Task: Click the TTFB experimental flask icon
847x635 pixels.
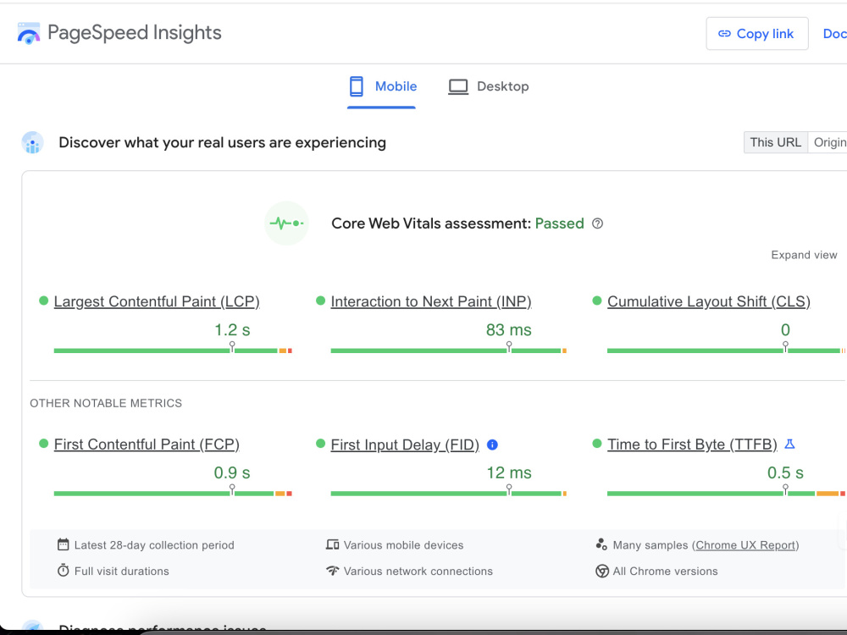Action: click(789, 444)
